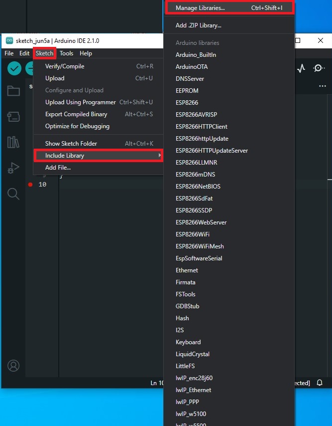This screenshot has width=332, height=426.
Task: Place cursor on editor line 10
Action: (x=111, y=185)
